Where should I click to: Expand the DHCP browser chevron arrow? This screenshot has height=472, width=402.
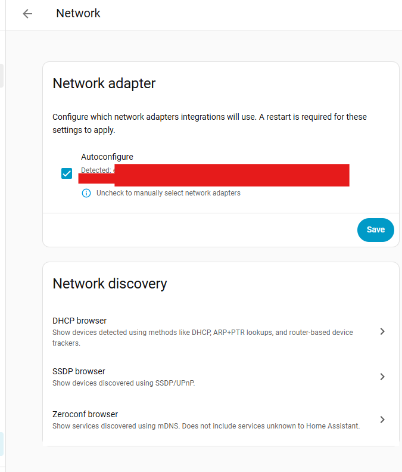pyautogui.click(x=382, y=331)
